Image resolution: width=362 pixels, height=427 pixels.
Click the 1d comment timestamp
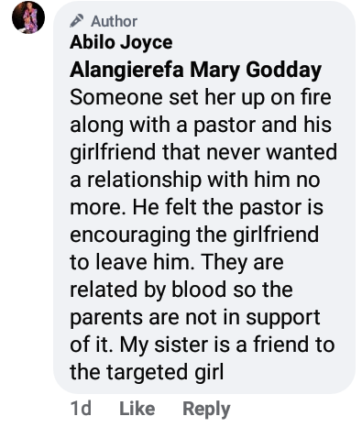[81, 409]
